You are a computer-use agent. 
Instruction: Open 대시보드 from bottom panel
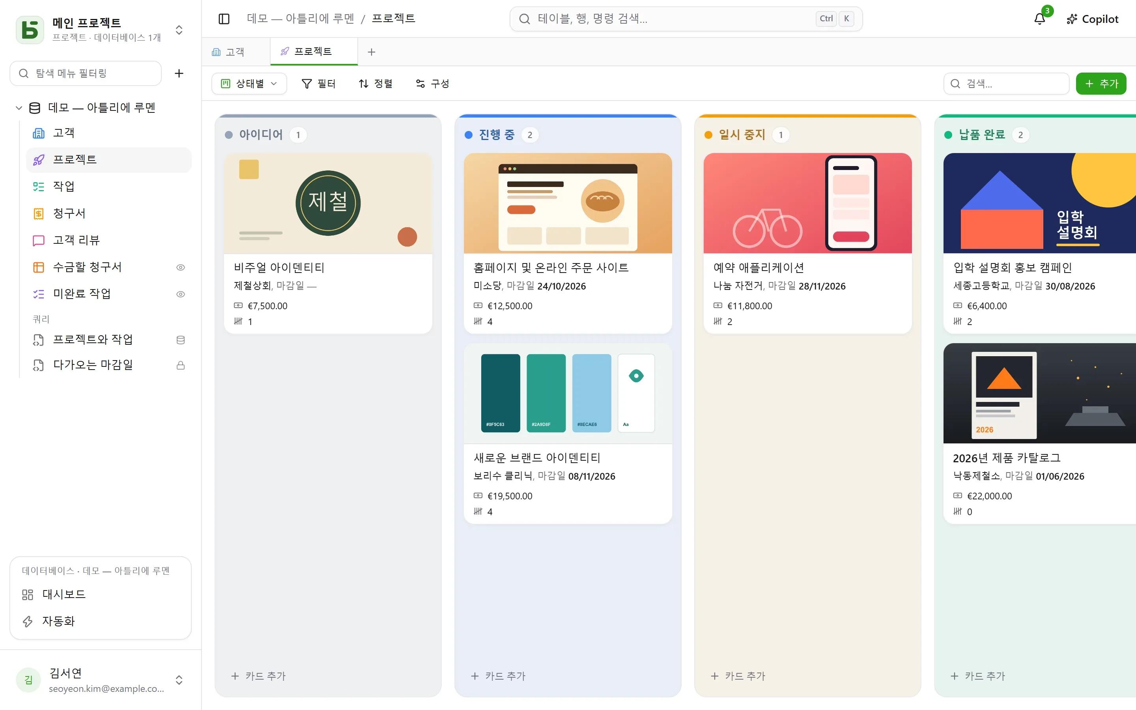pyautogui.click(x=101, y=594)
